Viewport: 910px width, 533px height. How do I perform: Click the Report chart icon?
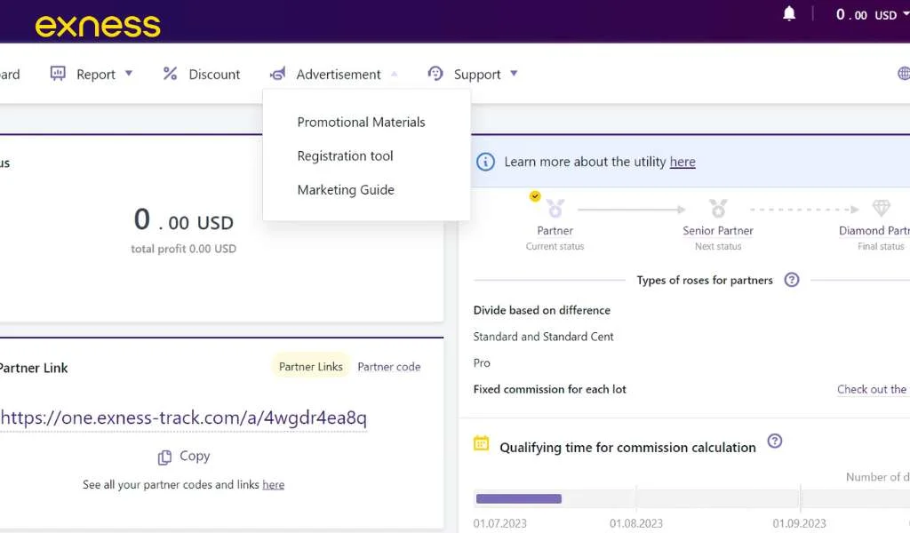pos(58,74)
